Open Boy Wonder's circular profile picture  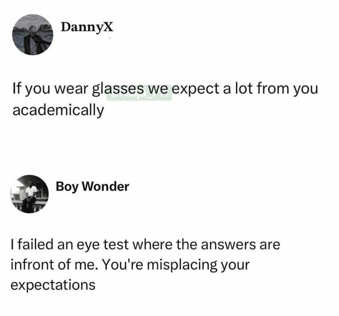(x=30, y=194)
